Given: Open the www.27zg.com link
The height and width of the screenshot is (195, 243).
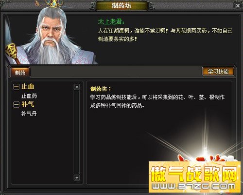Looking at the screenshot, I should (194, 186).
